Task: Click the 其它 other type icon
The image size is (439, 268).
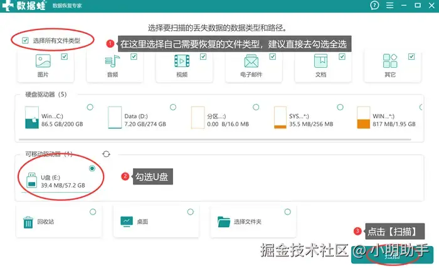Action: 390,61
